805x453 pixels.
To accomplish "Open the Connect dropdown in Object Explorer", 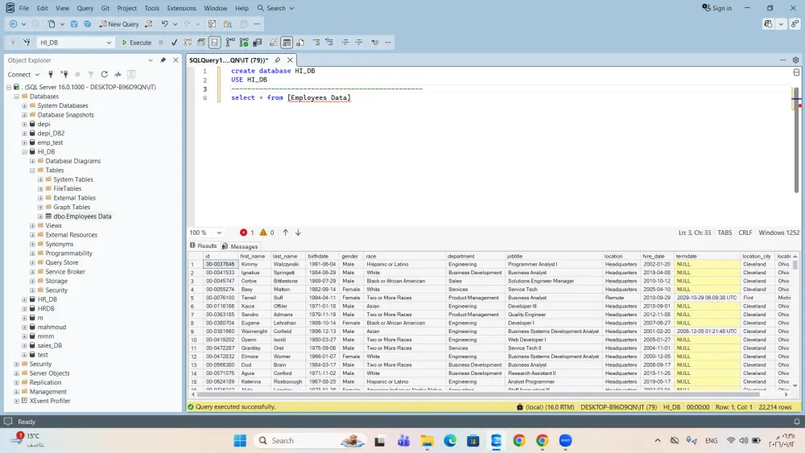I will (x=23, y=74).
